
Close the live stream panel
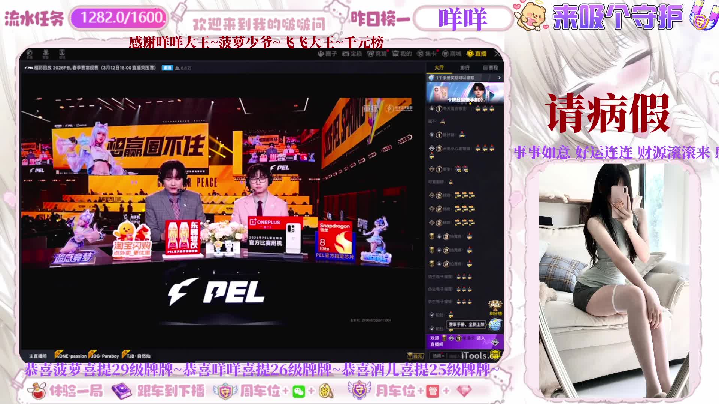click(497, 54)
